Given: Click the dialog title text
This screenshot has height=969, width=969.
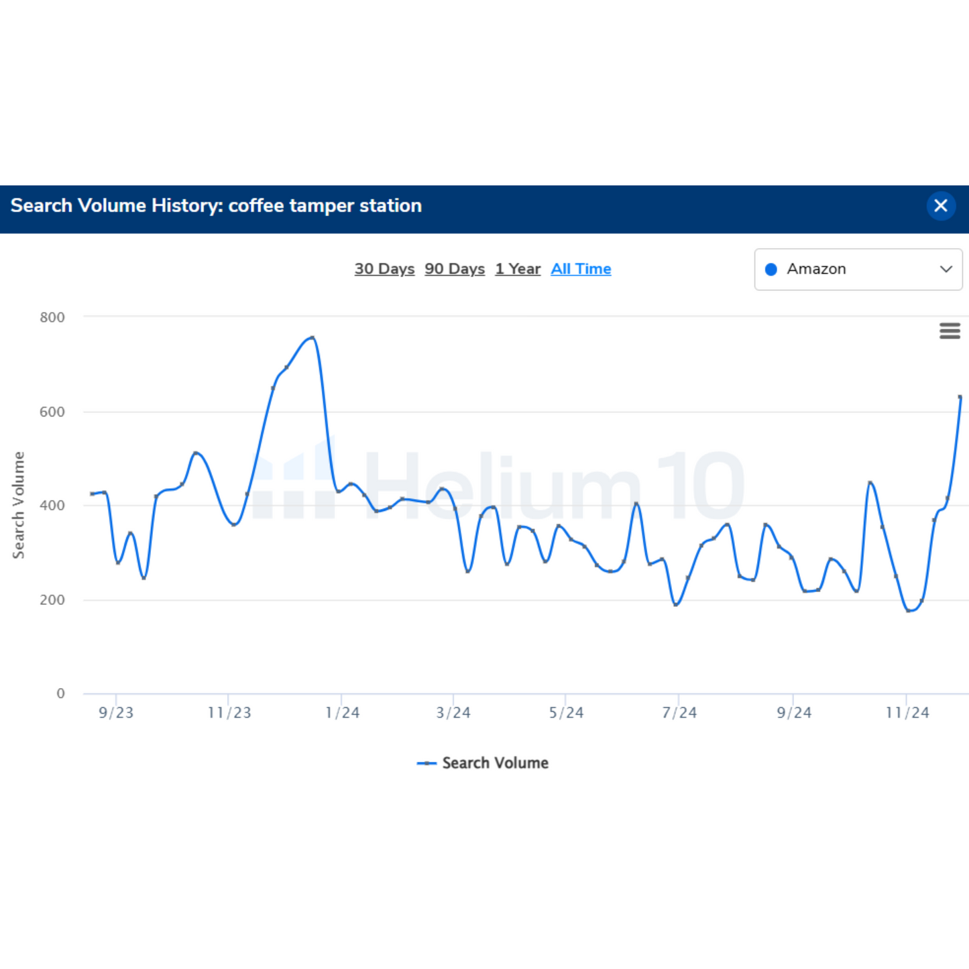Looking at the screenshot, I should tap(216, 205).
